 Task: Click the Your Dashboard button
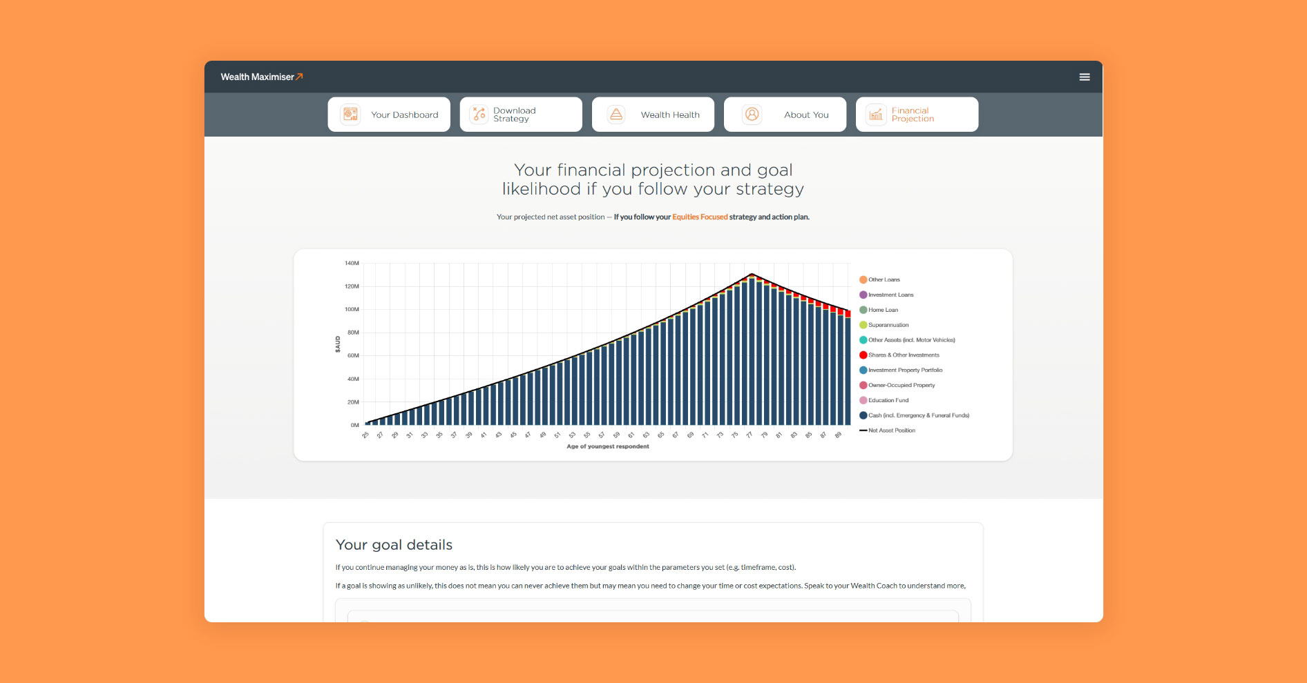(389, 114)
